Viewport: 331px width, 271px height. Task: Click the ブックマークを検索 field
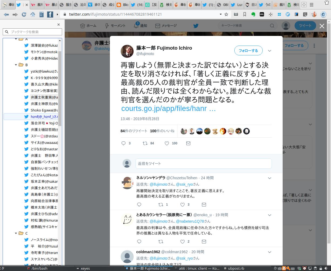point(32,32)
